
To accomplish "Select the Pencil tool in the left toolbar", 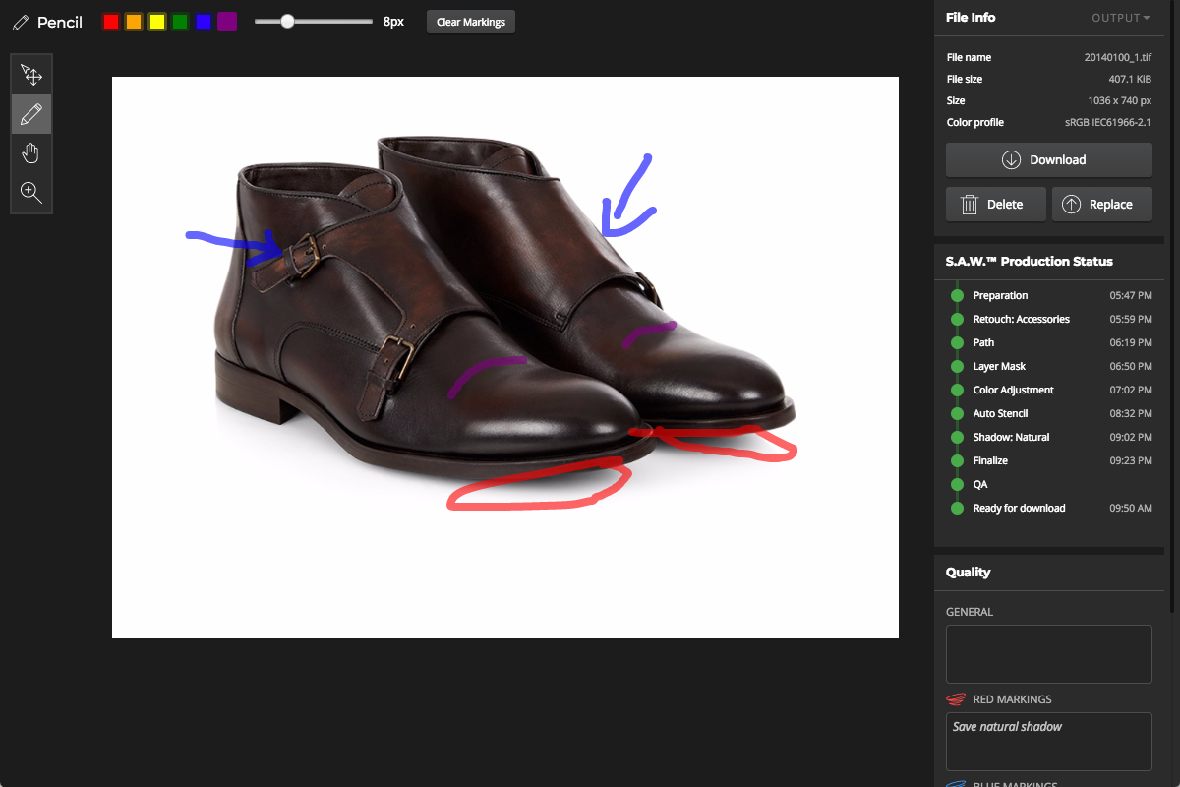I will pyautogui.click(x=31, y=113).
